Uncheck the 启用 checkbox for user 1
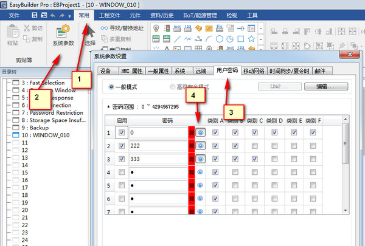This screenshot has width=365, height=246. (x=122, y=132)
